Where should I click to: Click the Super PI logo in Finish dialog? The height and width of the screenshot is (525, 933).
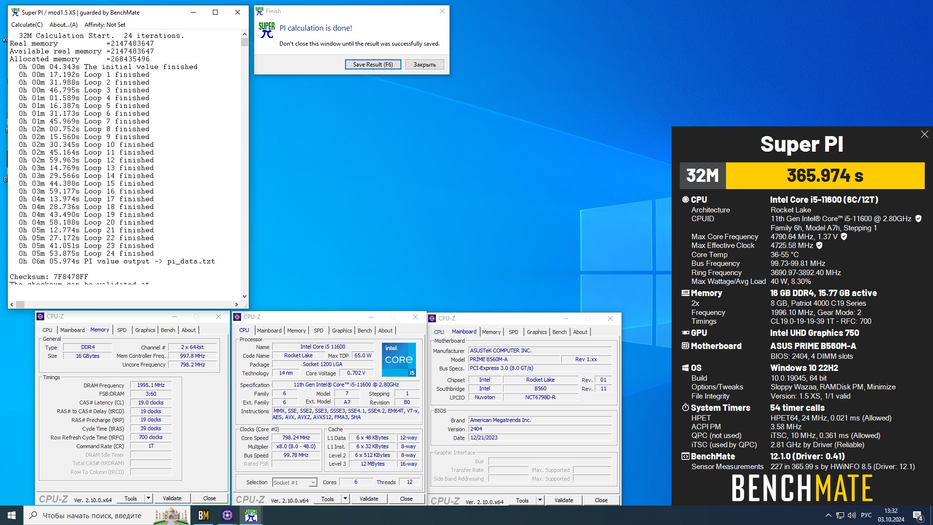[266, 30]
